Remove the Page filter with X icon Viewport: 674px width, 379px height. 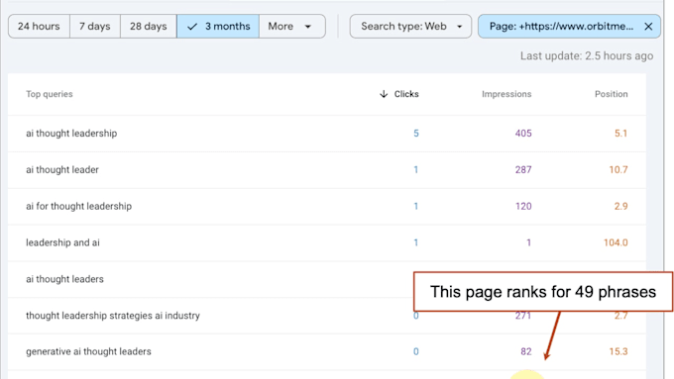pos(648,26)
